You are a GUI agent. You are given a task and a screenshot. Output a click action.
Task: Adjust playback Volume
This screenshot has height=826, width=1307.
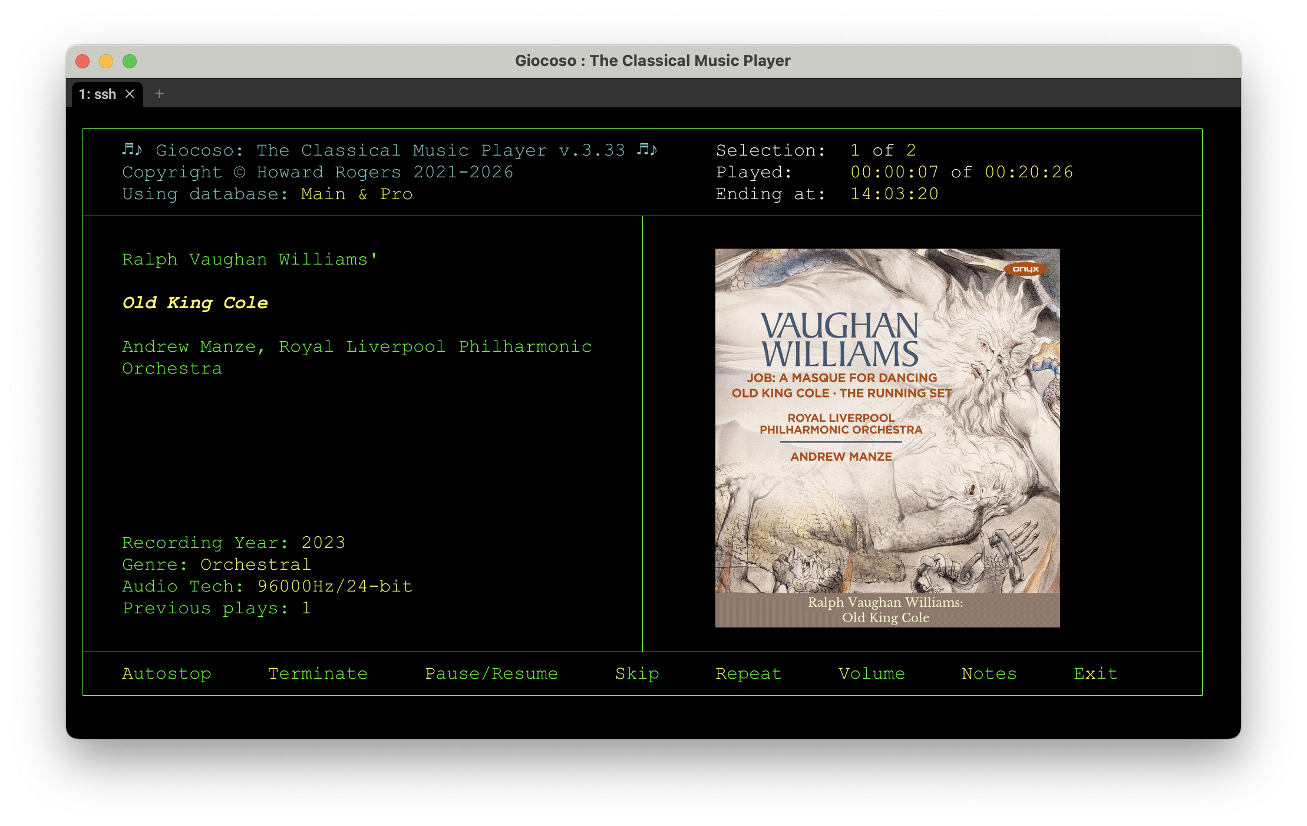click(x=872, y=673)
